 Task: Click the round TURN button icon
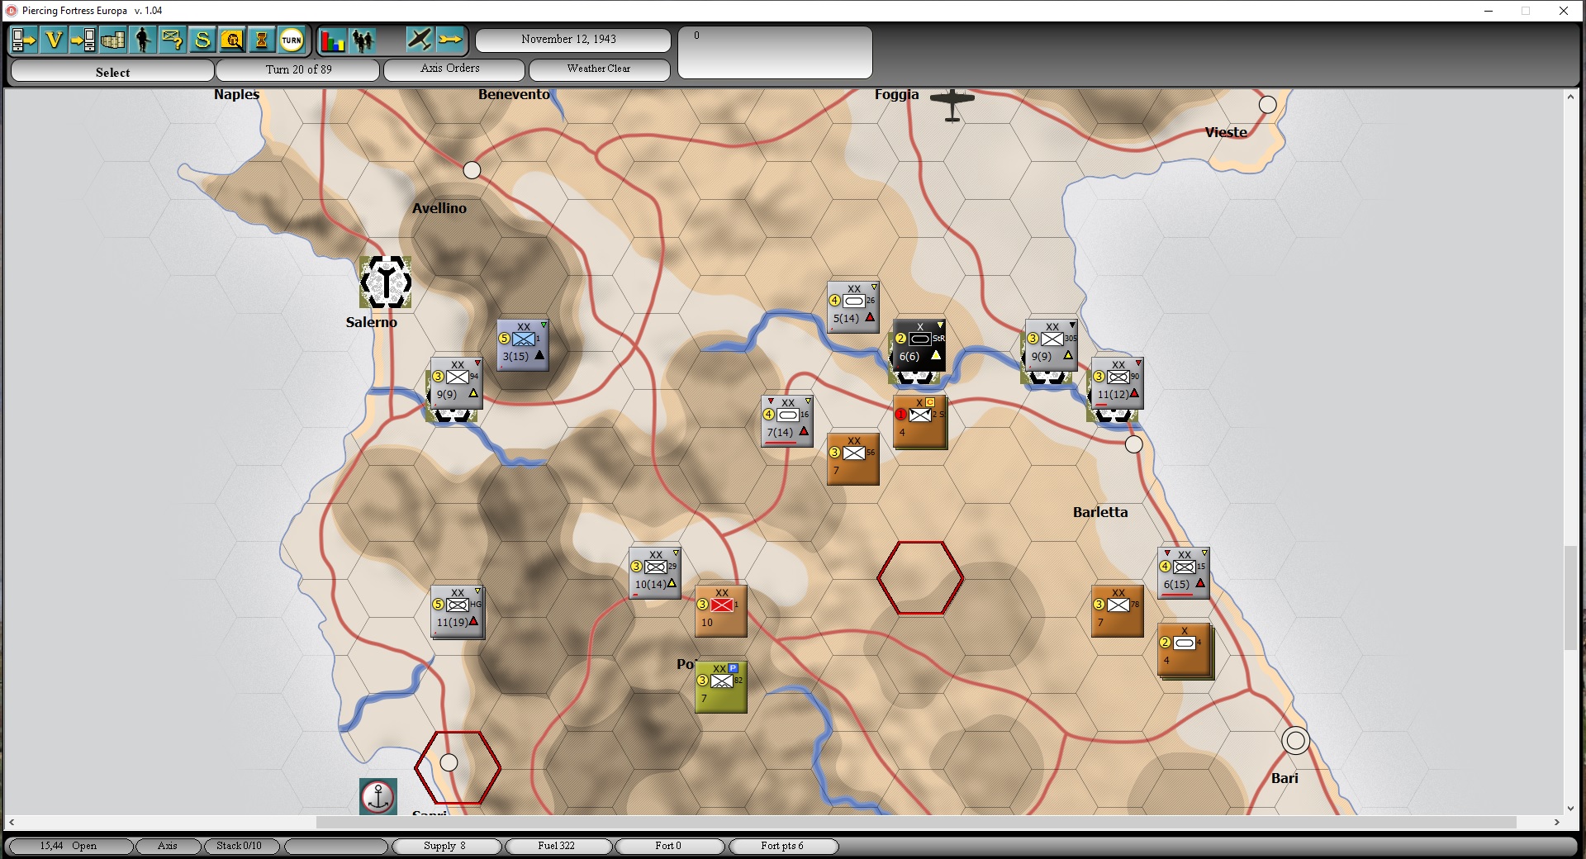coord(292,40)
